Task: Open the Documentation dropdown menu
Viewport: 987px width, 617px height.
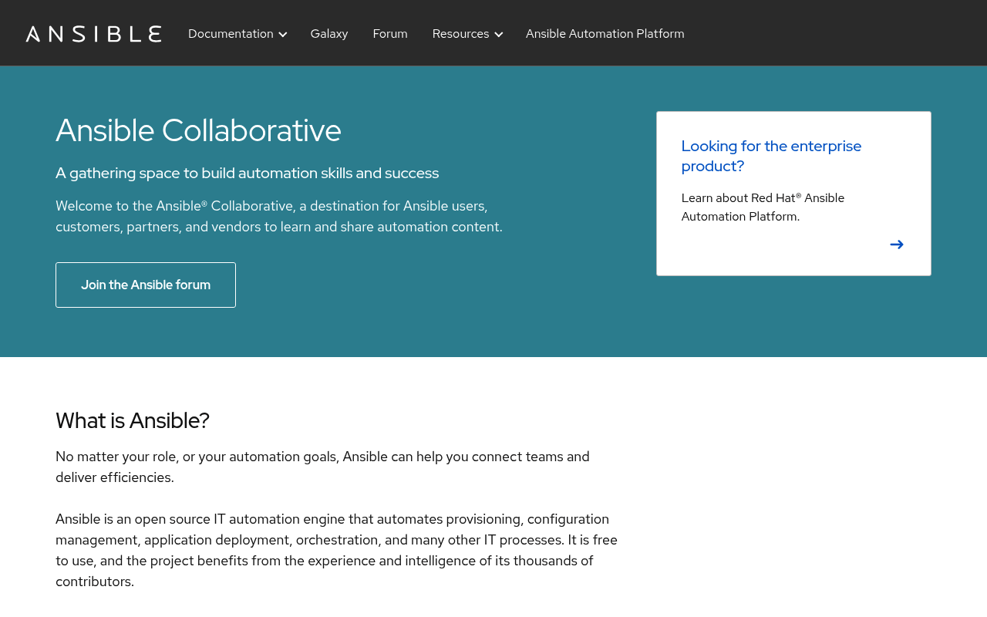Action: (237, 34)
